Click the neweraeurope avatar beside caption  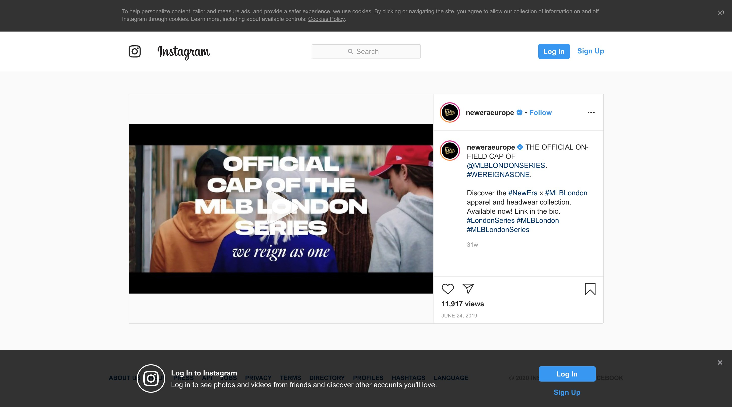(x=450, y=151)
